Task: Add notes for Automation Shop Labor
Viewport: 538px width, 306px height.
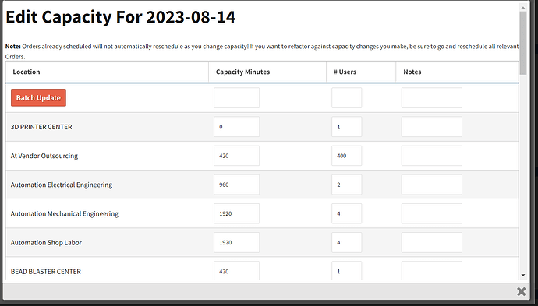Action: coord(432,243)
